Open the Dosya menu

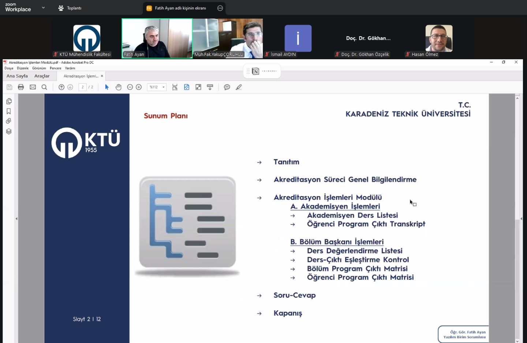[x=9, y=68]
